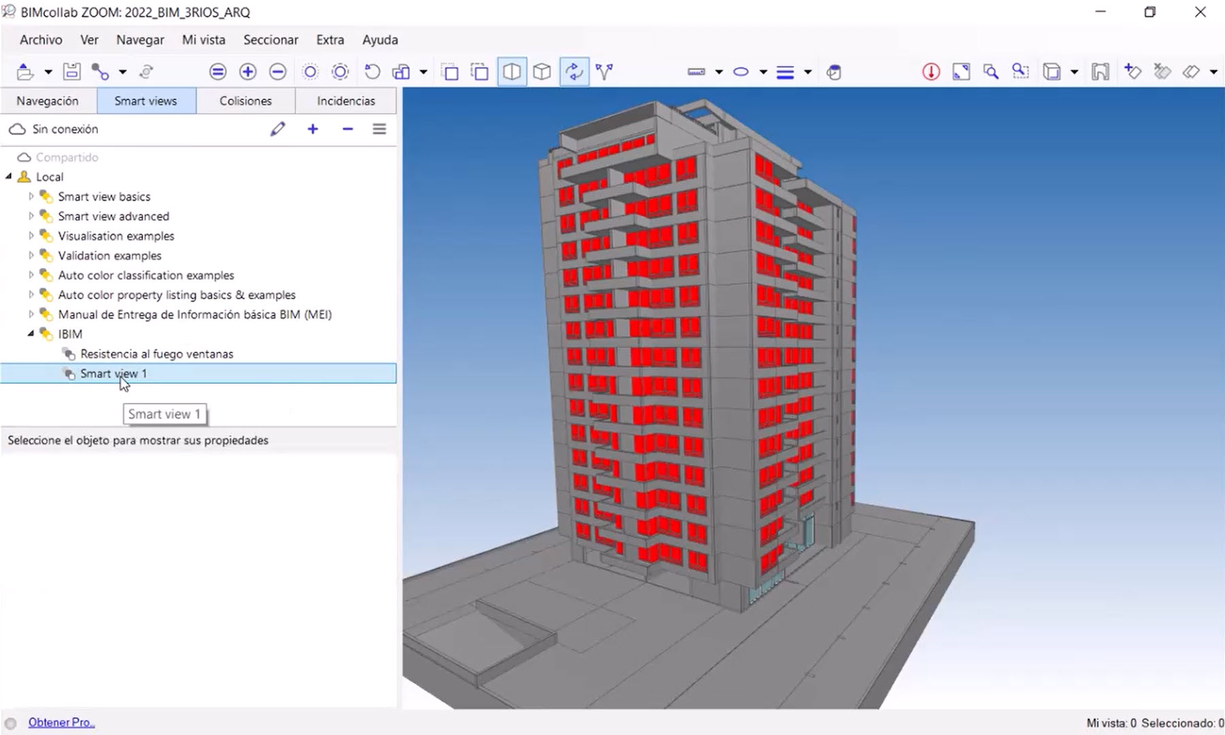Click the counterclockwise reset arrow icon
Screen dimensions: 1225x735
tap(372, 71)
